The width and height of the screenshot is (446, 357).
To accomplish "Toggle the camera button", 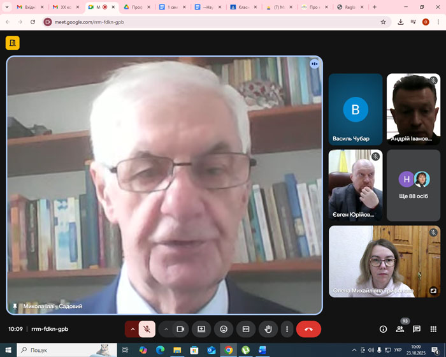I will click(x=180, y=329).
